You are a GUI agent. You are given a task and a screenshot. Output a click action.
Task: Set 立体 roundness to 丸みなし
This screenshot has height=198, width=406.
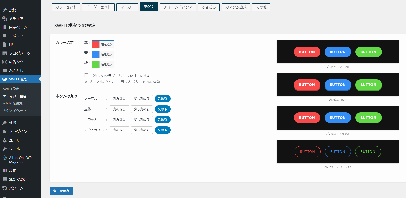pyautogui.click(x=120, y=109)
